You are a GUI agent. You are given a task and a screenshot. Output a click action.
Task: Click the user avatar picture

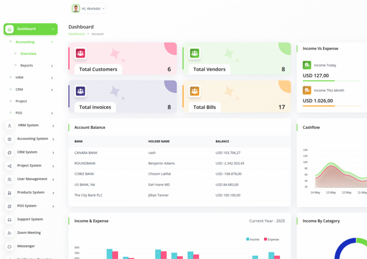click(x=76, y=9)
